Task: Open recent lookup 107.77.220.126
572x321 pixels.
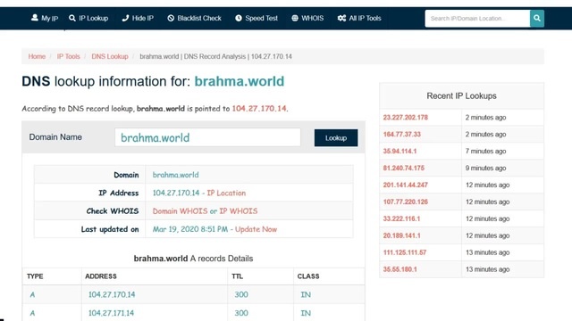Action: [x=405, y=202]
